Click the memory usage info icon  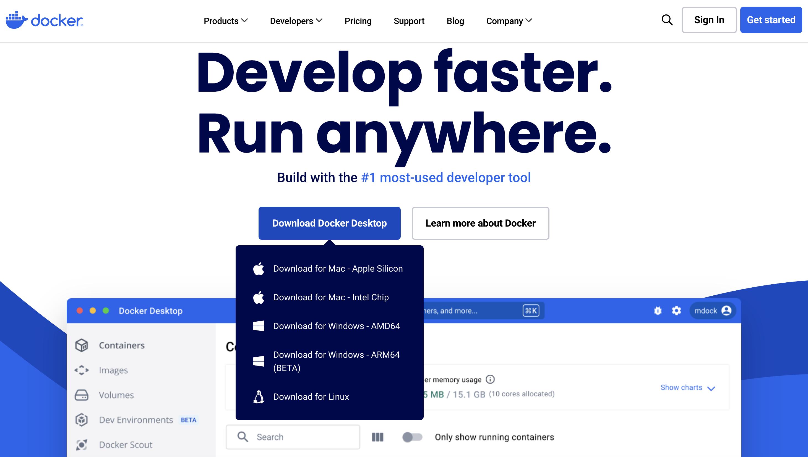(490, 379)
